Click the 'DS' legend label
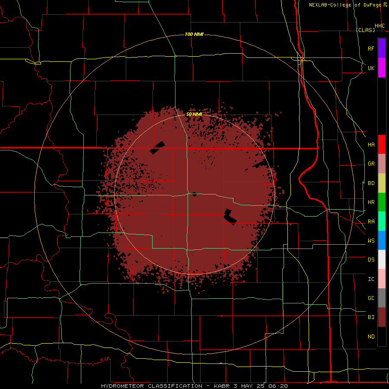The image size is (389, 389). click(371, 260)
